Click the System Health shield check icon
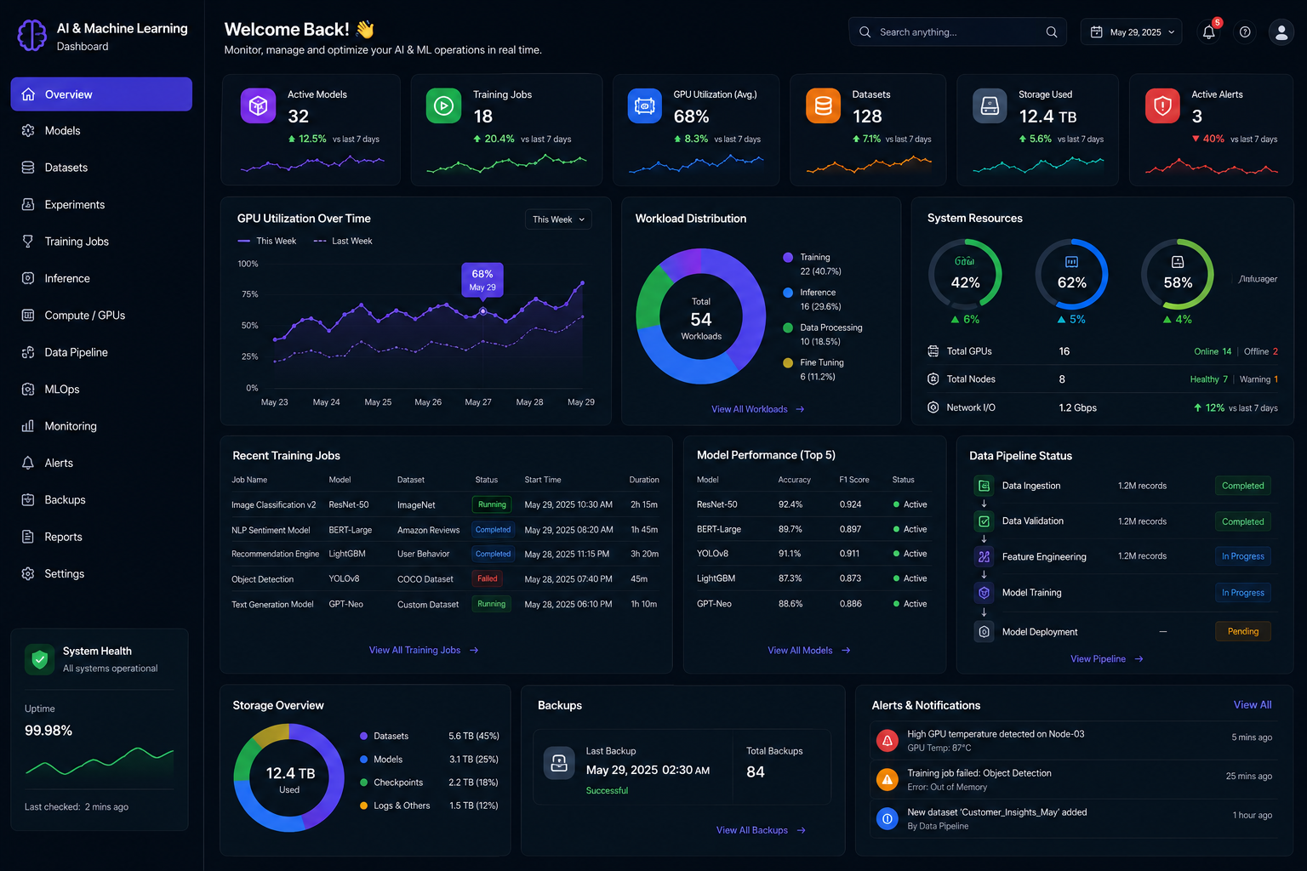Image resolution: width=1307 pixels, height=871 pixels. pos(39,659)
